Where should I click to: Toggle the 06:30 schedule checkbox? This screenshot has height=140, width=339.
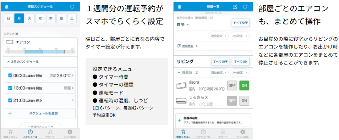[10, 75]
